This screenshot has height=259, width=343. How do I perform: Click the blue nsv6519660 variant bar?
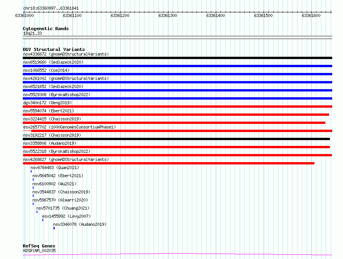(177, 66)
